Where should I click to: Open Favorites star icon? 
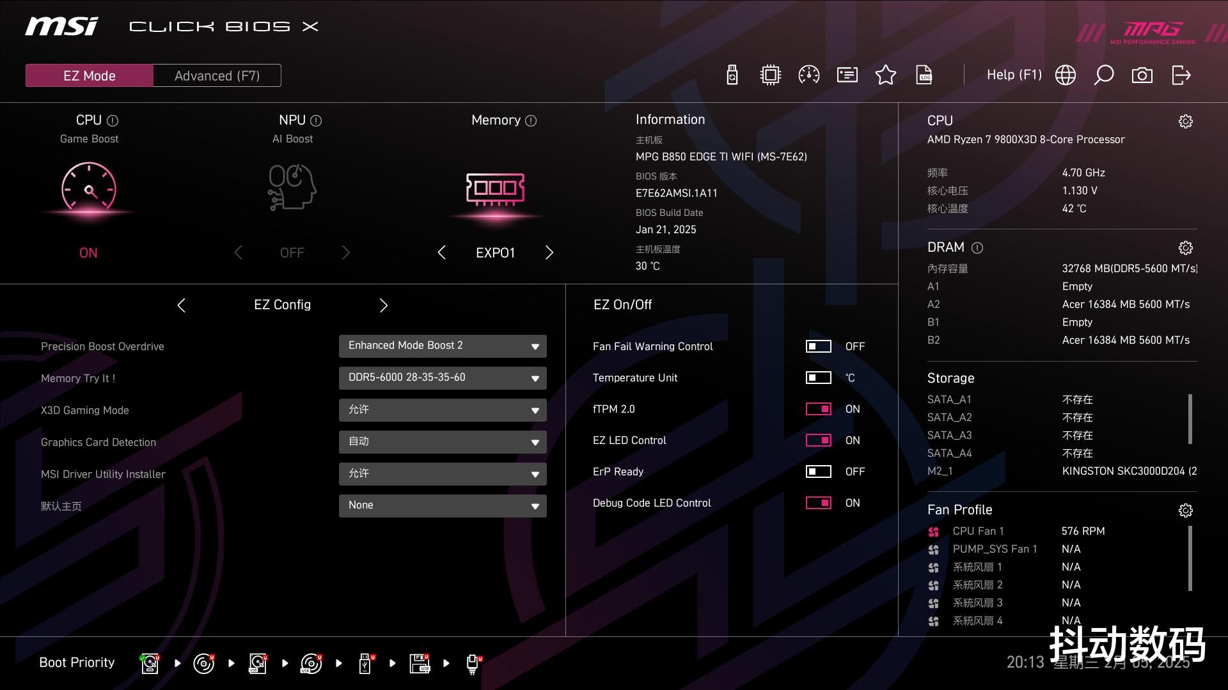886,75
